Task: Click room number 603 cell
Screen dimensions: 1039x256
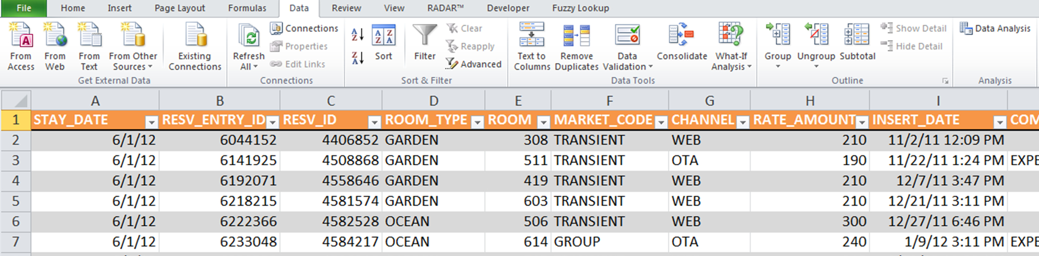Action: click(x=518, y=201)
